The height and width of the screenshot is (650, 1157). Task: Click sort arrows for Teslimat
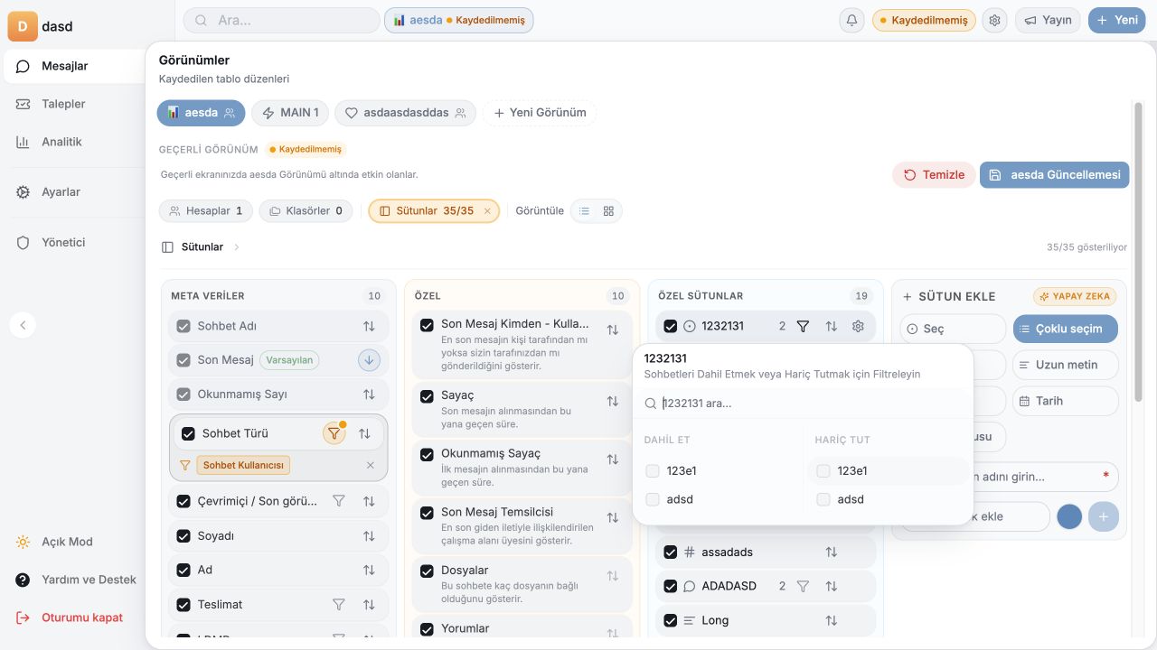click(369, 605)
